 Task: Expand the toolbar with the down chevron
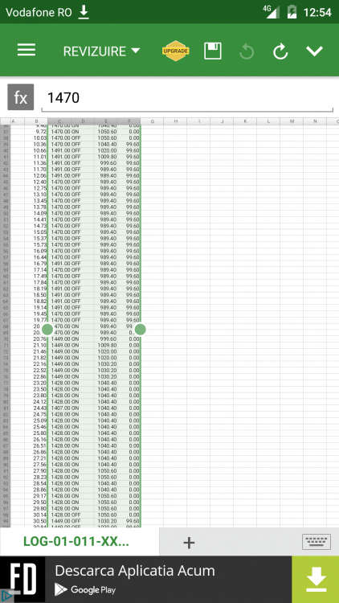[x=314, y=51]
